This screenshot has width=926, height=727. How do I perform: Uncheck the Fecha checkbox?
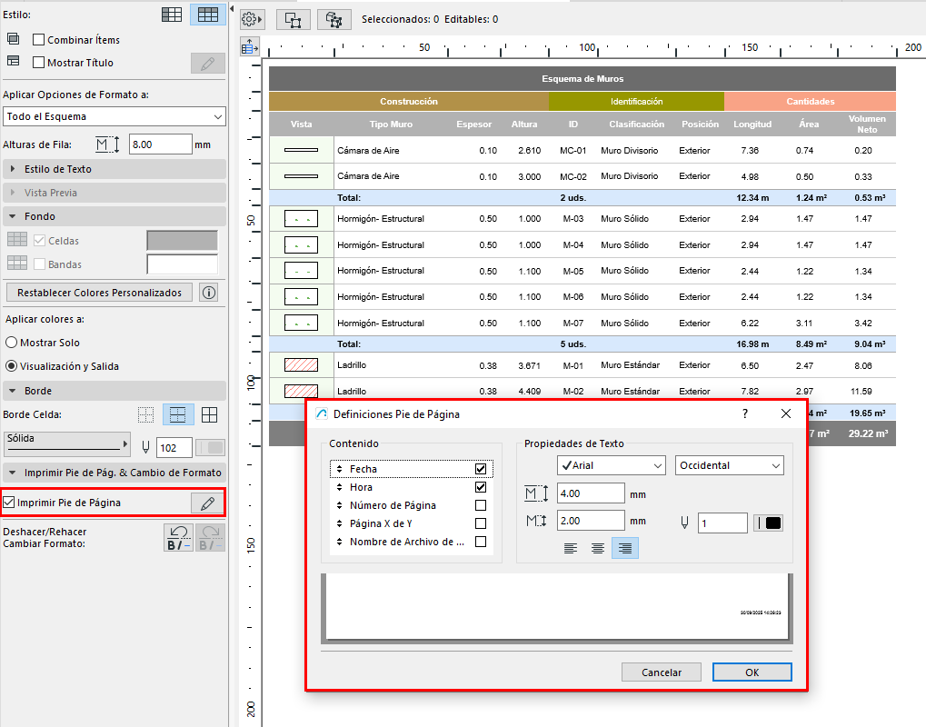coord(481,469)
